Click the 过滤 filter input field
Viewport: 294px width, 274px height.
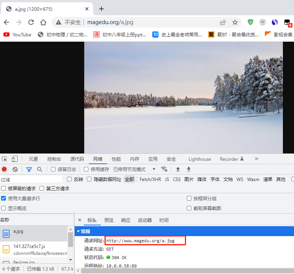coord(31,179)
